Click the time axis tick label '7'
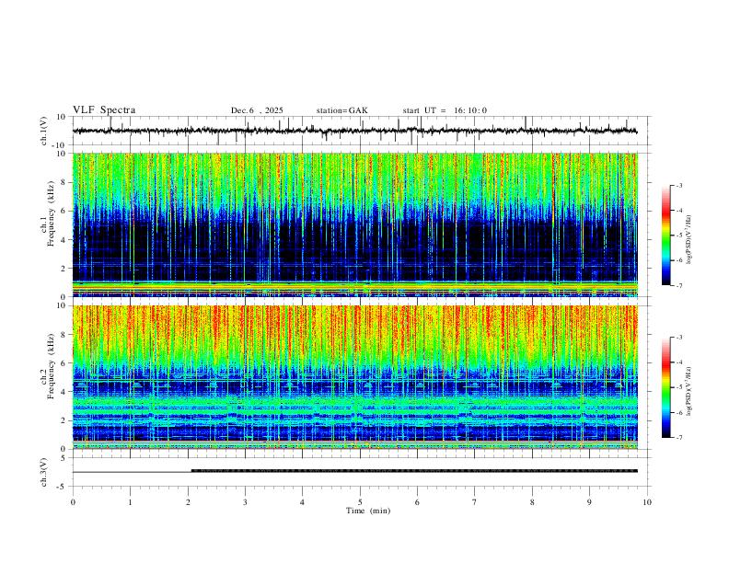729x563 pixels. (x=475, y=502)
